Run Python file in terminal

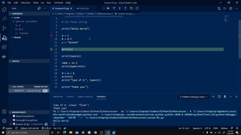pyautogui.click(x=225, y=9)
